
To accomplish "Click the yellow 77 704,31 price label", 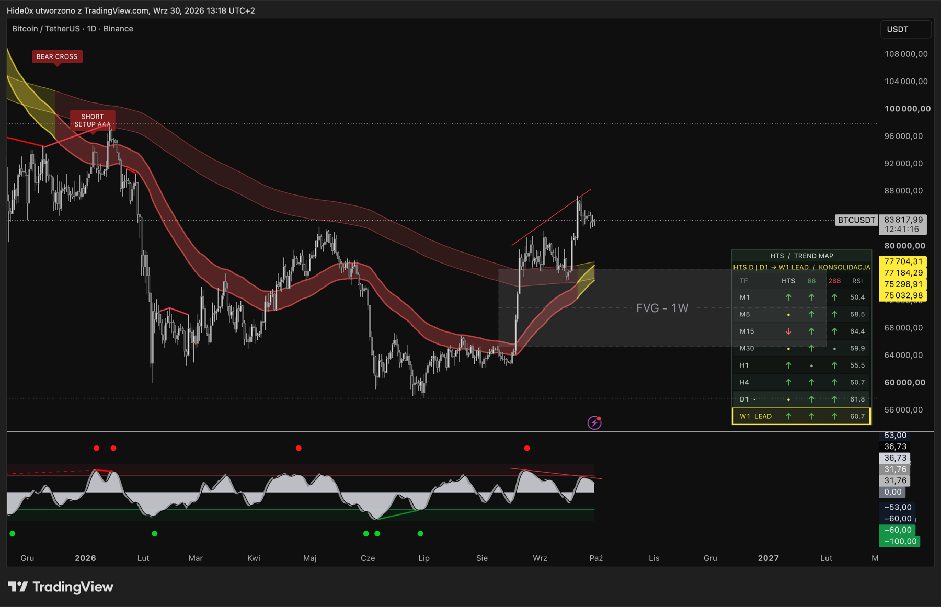I will (x=903, y=261).
